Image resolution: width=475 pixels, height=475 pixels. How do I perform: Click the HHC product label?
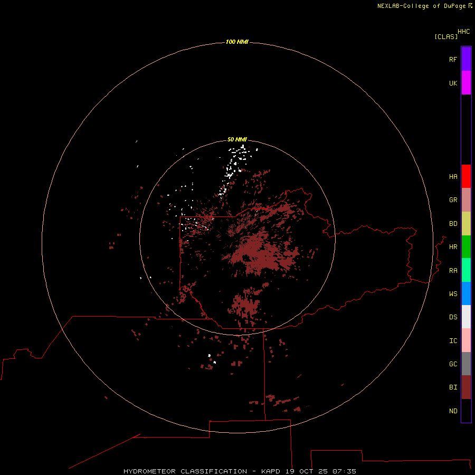pyautogui.click(x=463, y=32)
